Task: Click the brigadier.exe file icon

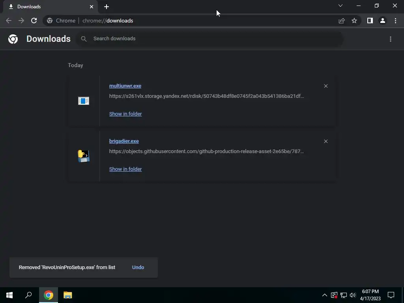Action: click(x=84, y=156)
